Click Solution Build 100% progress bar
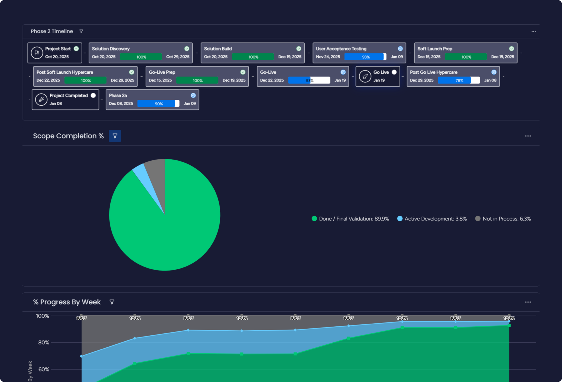The width and height of the screenshot is (562, 382). point(253,57)
